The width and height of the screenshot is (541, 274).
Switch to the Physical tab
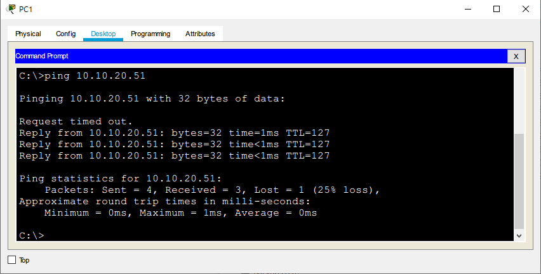coord(28,34)
